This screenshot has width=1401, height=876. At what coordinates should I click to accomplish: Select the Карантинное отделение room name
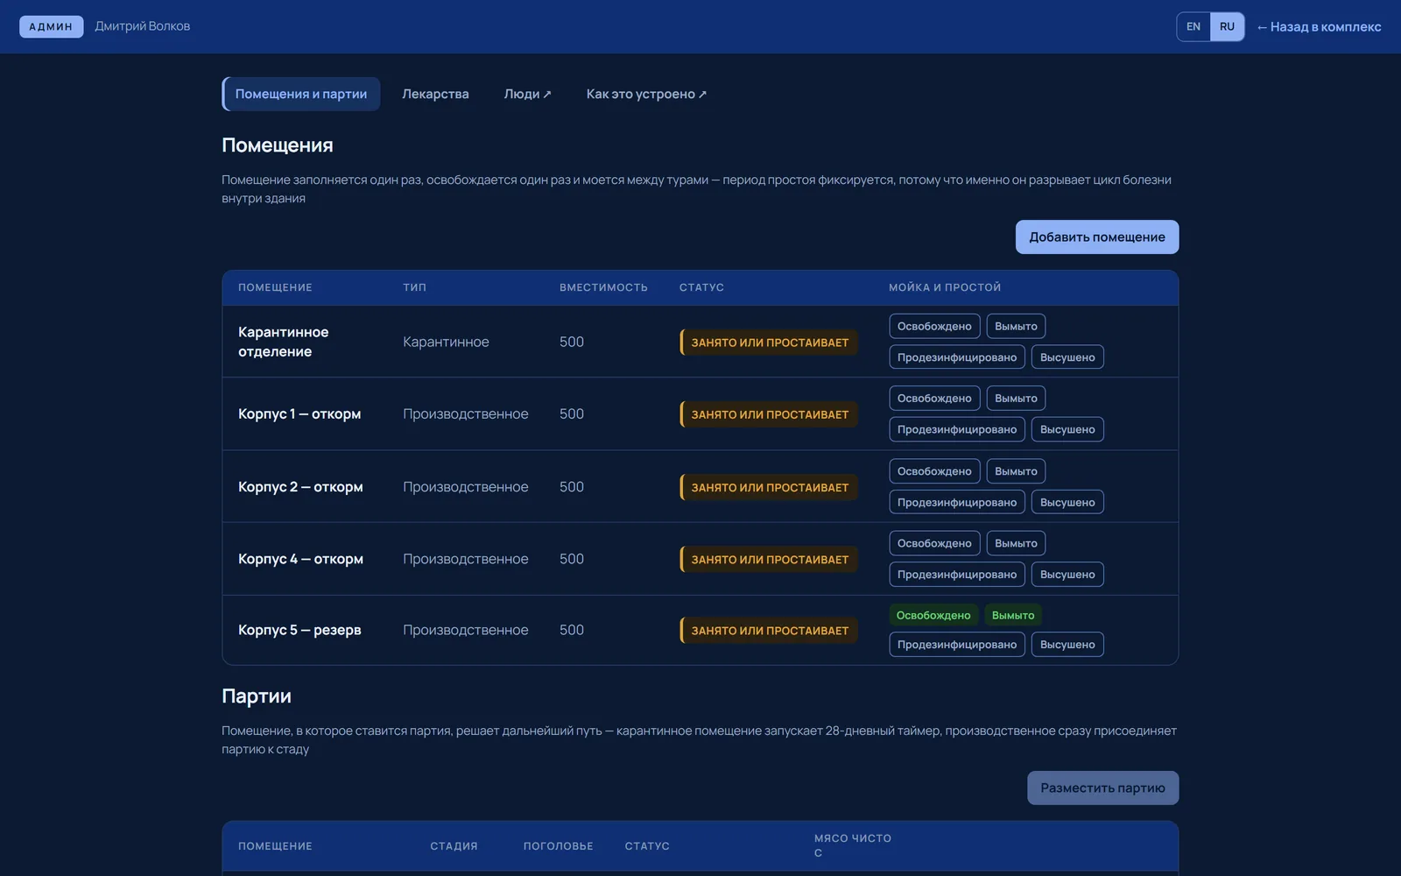283,342
